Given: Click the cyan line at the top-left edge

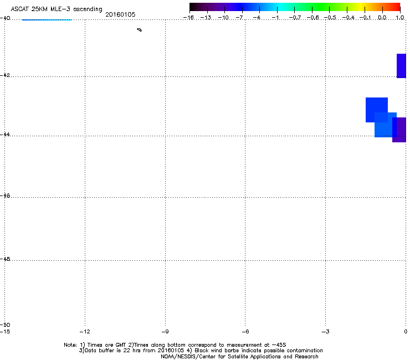Looking at the screenshot, I should coord(47,19).
